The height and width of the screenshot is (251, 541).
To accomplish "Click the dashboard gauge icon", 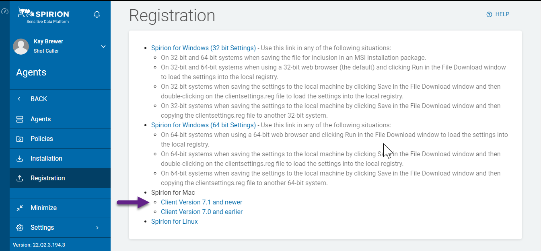I will coord(4,11).
